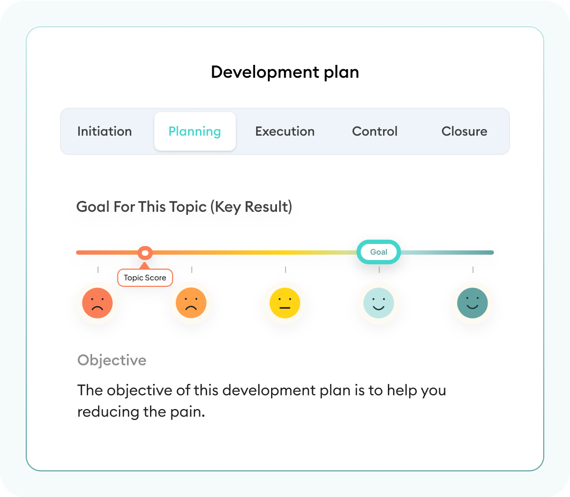The image size is (570, 497).
Task: Click the Topic Score tooltip label
Action: coord(145,278)
